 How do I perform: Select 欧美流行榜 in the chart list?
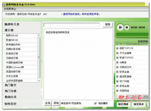tap(12, 54)
